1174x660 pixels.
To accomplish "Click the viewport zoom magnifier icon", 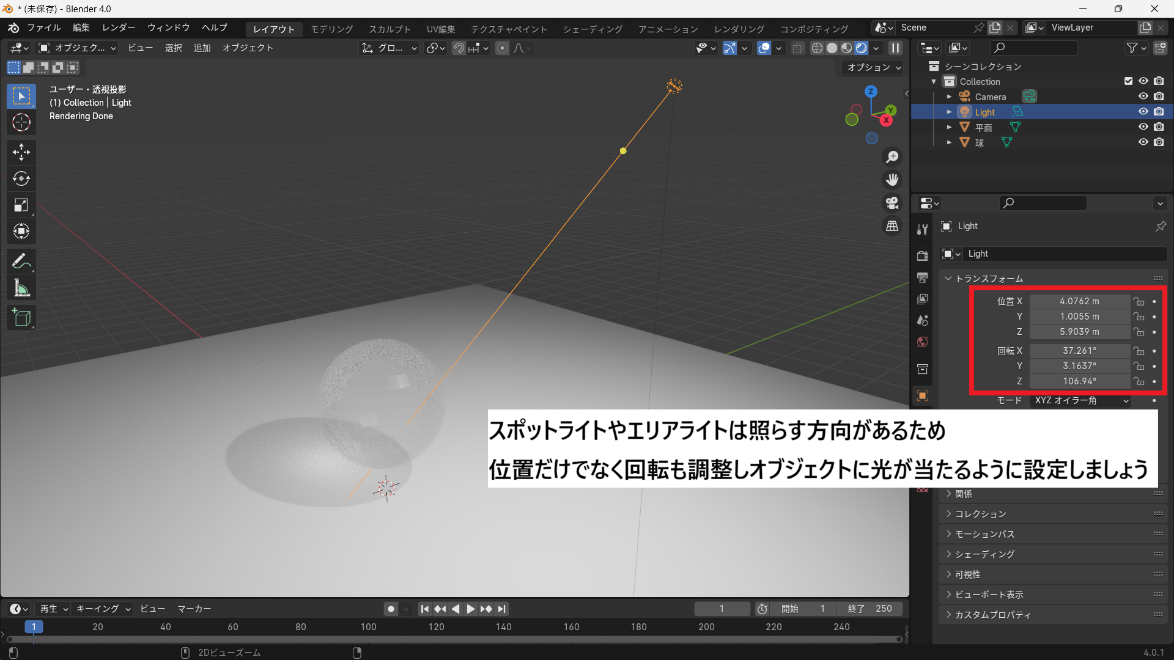I will 893,157.
